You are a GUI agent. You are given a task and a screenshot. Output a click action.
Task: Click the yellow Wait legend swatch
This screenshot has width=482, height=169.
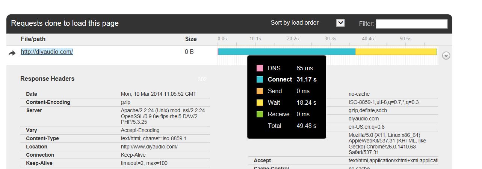[260, 102]
